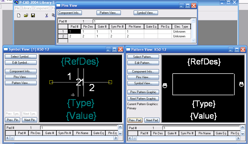Open Pins View from Symbol View
Screen dimensions: 248x144
click(x=21, y=77)
